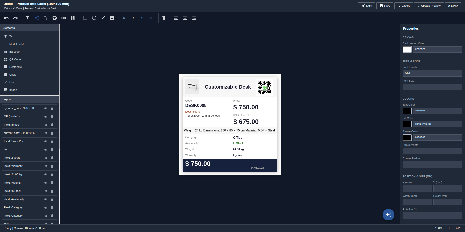Add Line from Elements panel
This screenshot has height=232, width=465.
pyautogui.click(x=29, y=82)
